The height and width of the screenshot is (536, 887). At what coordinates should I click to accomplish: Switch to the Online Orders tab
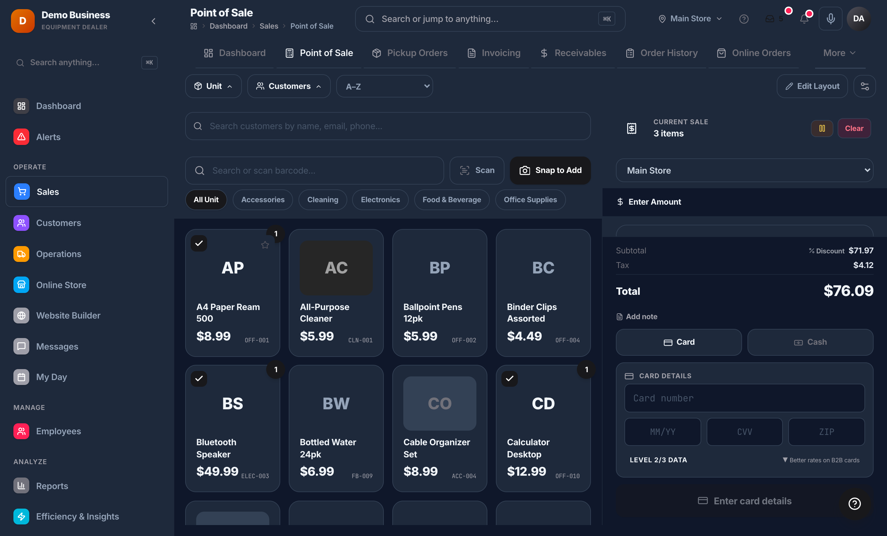pyautogui.click(x=754, y=53)
